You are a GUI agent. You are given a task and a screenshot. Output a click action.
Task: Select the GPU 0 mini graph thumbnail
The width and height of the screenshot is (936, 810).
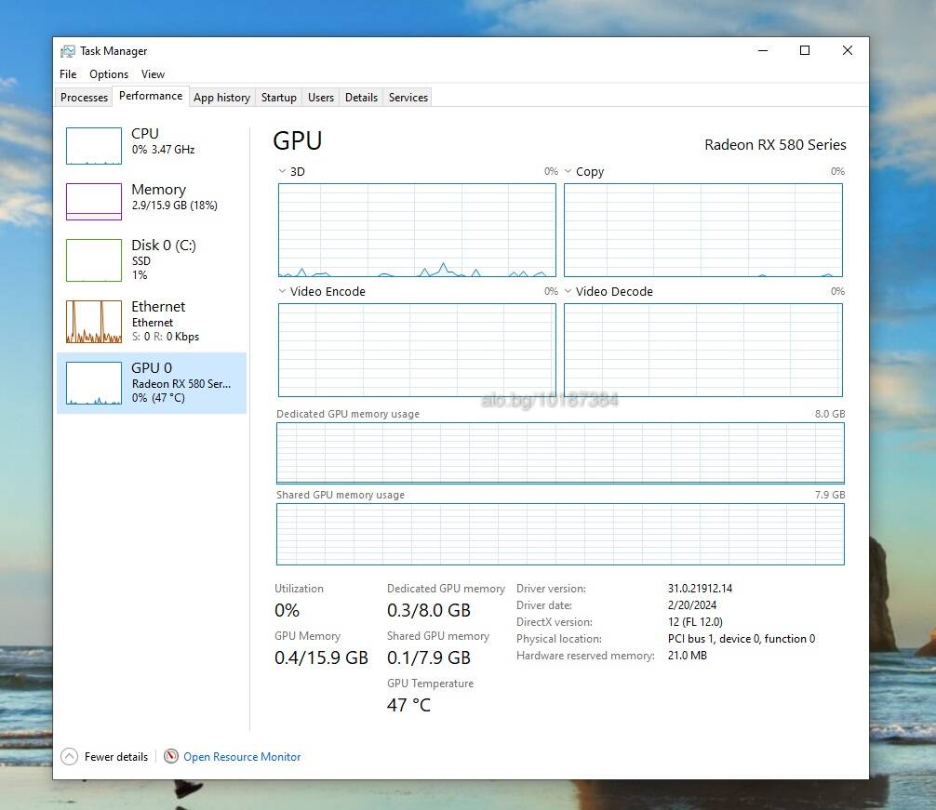pyautogui.click(x=94, y=383)
